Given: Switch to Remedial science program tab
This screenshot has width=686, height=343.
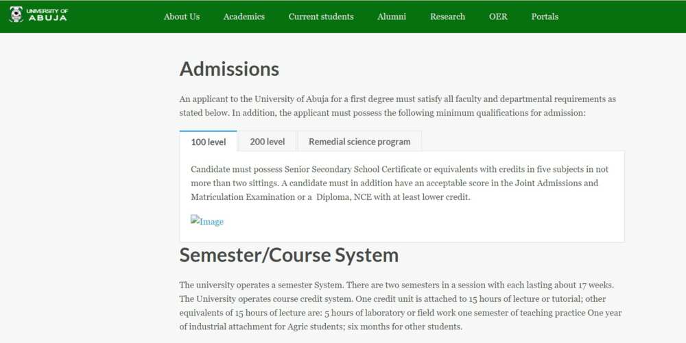Looking at the screenshot, I should [359, 142].
